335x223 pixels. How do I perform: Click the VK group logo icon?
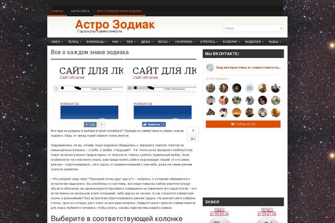(210, 67)
